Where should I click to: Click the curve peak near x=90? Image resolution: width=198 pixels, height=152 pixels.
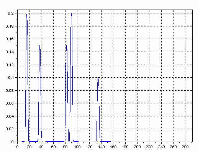(x=71, y=13)
